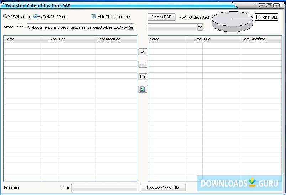Click the green refresh file list icon
Viewport: 286px width, 195px height.
[143, 89]
